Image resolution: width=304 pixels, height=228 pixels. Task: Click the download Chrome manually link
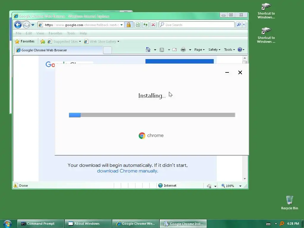coord(128,171)
